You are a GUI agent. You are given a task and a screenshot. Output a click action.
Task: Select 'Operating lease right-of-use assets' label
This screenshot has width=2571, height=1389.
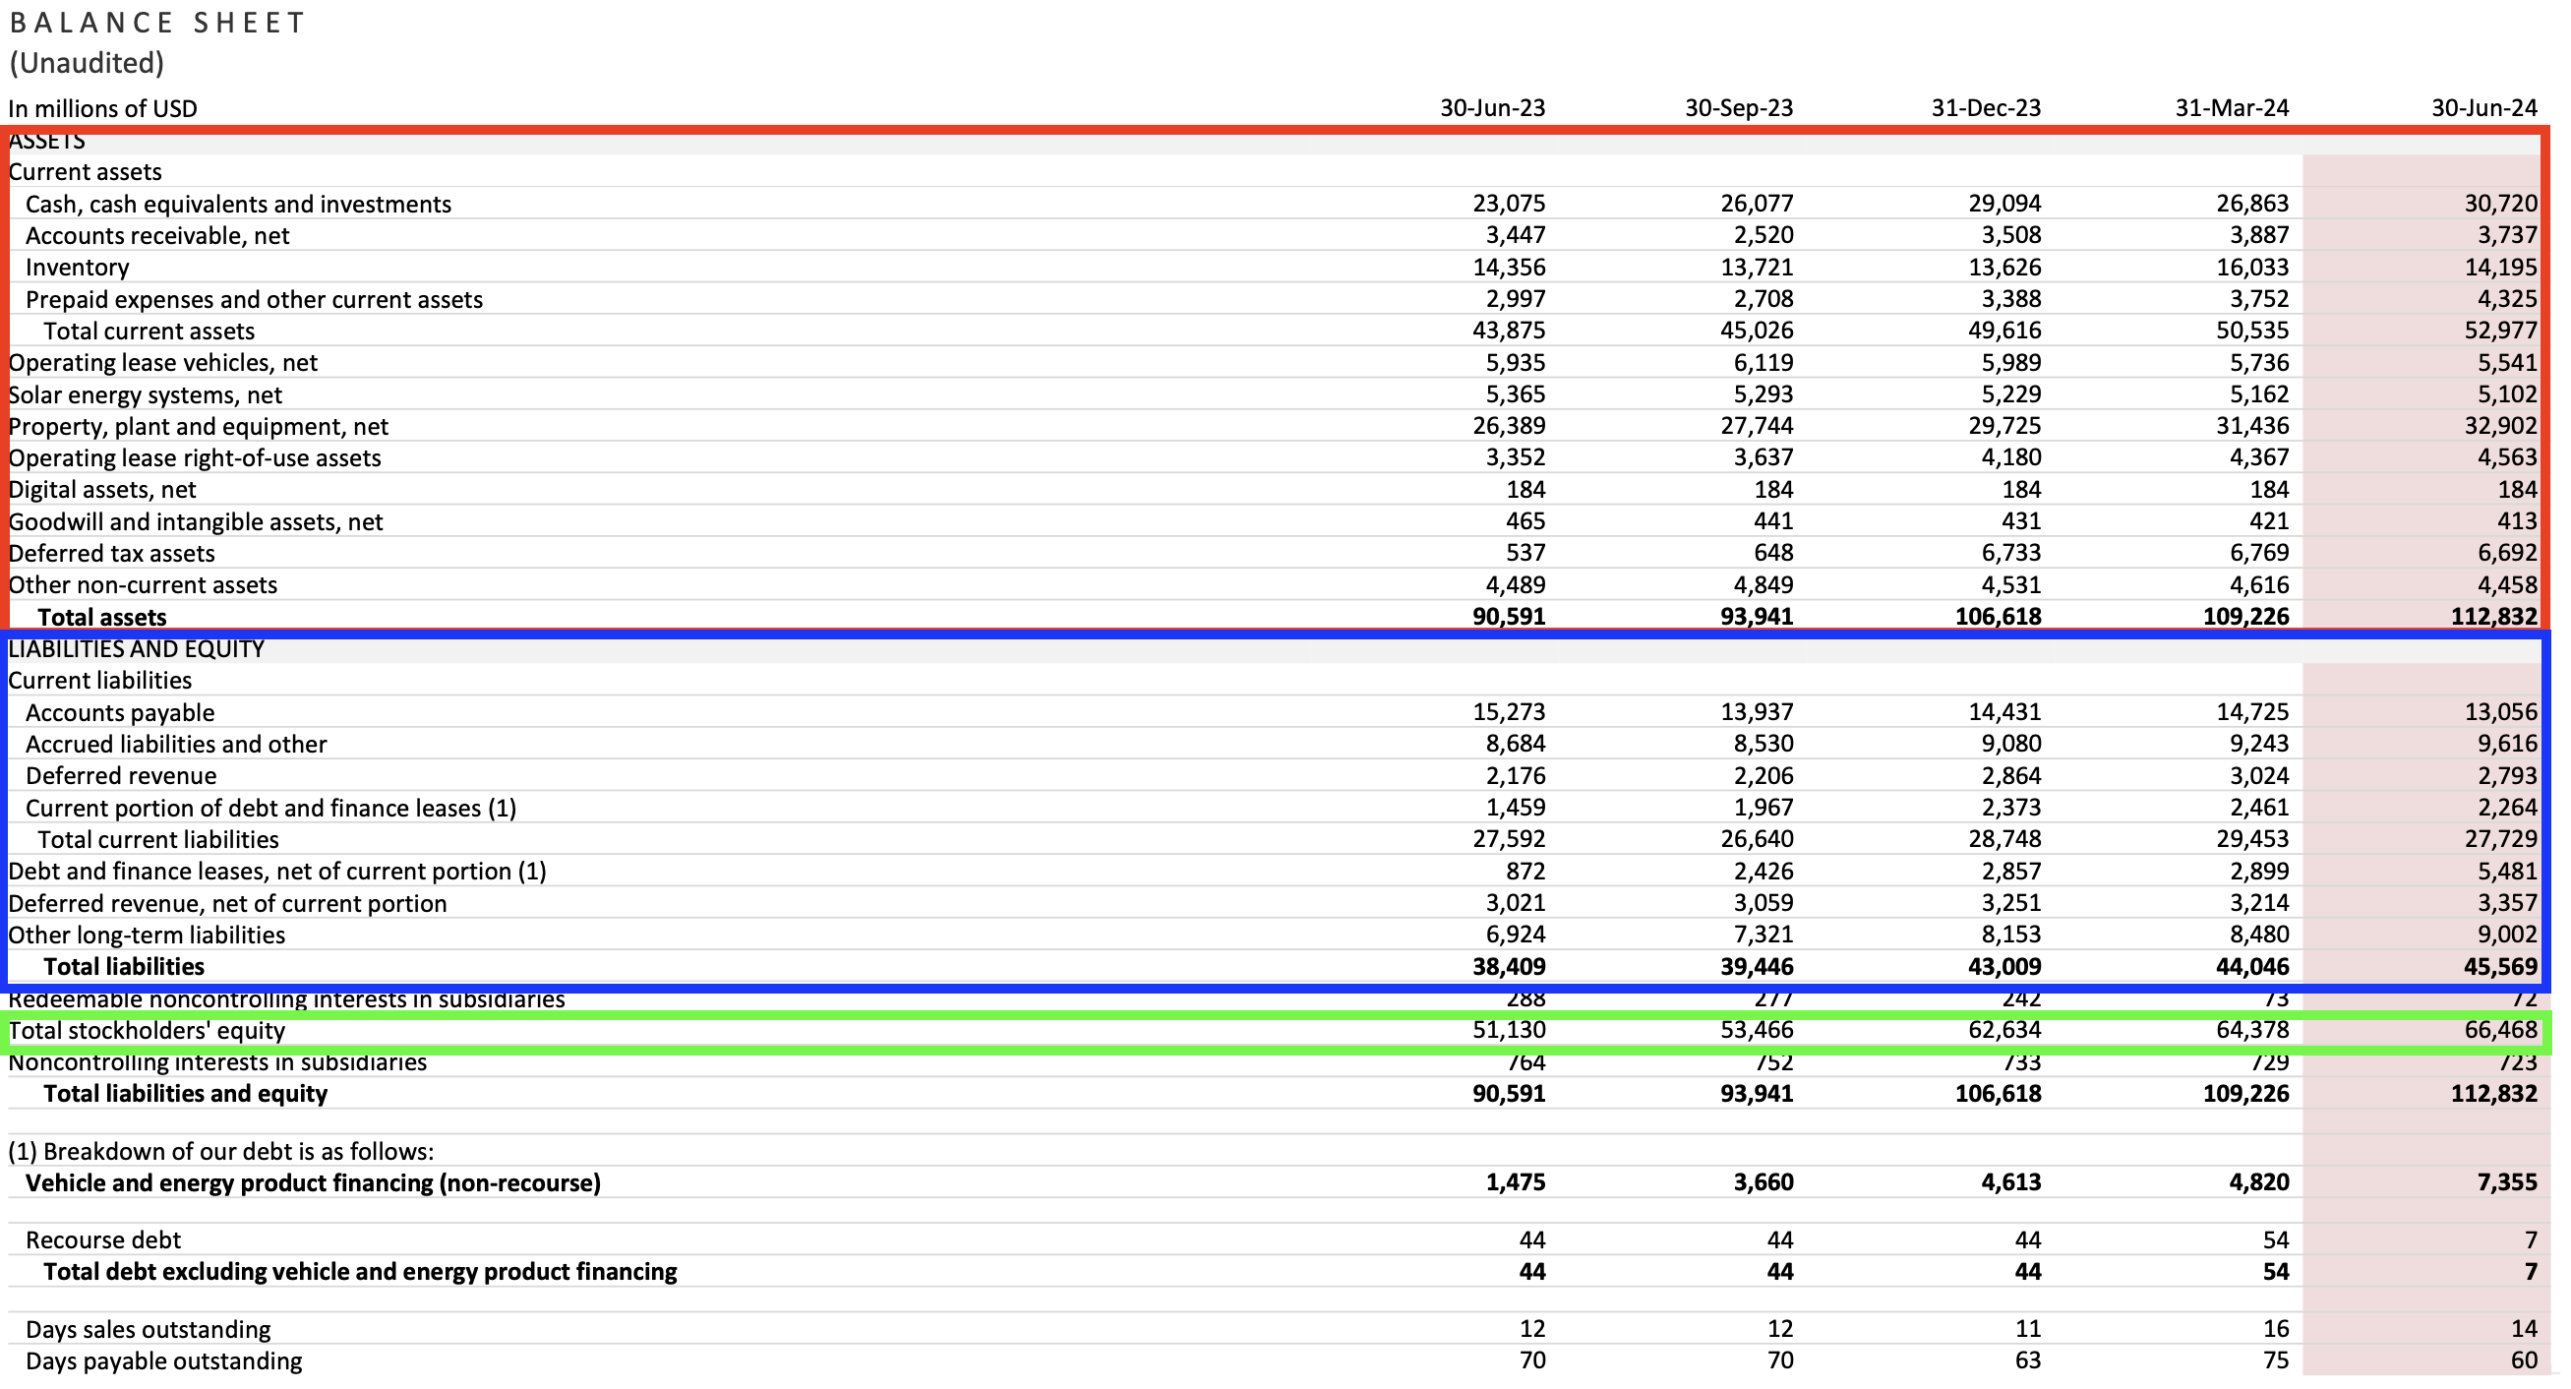coord(195,457)
